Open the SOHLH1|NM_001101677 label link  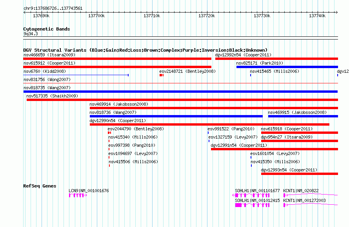tap(257, 191)
